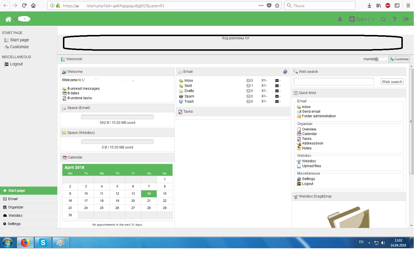This screenshot has height=258, width=414.
Task: Open Overview in Organizer quick links
Action: (x=309, y=129)
